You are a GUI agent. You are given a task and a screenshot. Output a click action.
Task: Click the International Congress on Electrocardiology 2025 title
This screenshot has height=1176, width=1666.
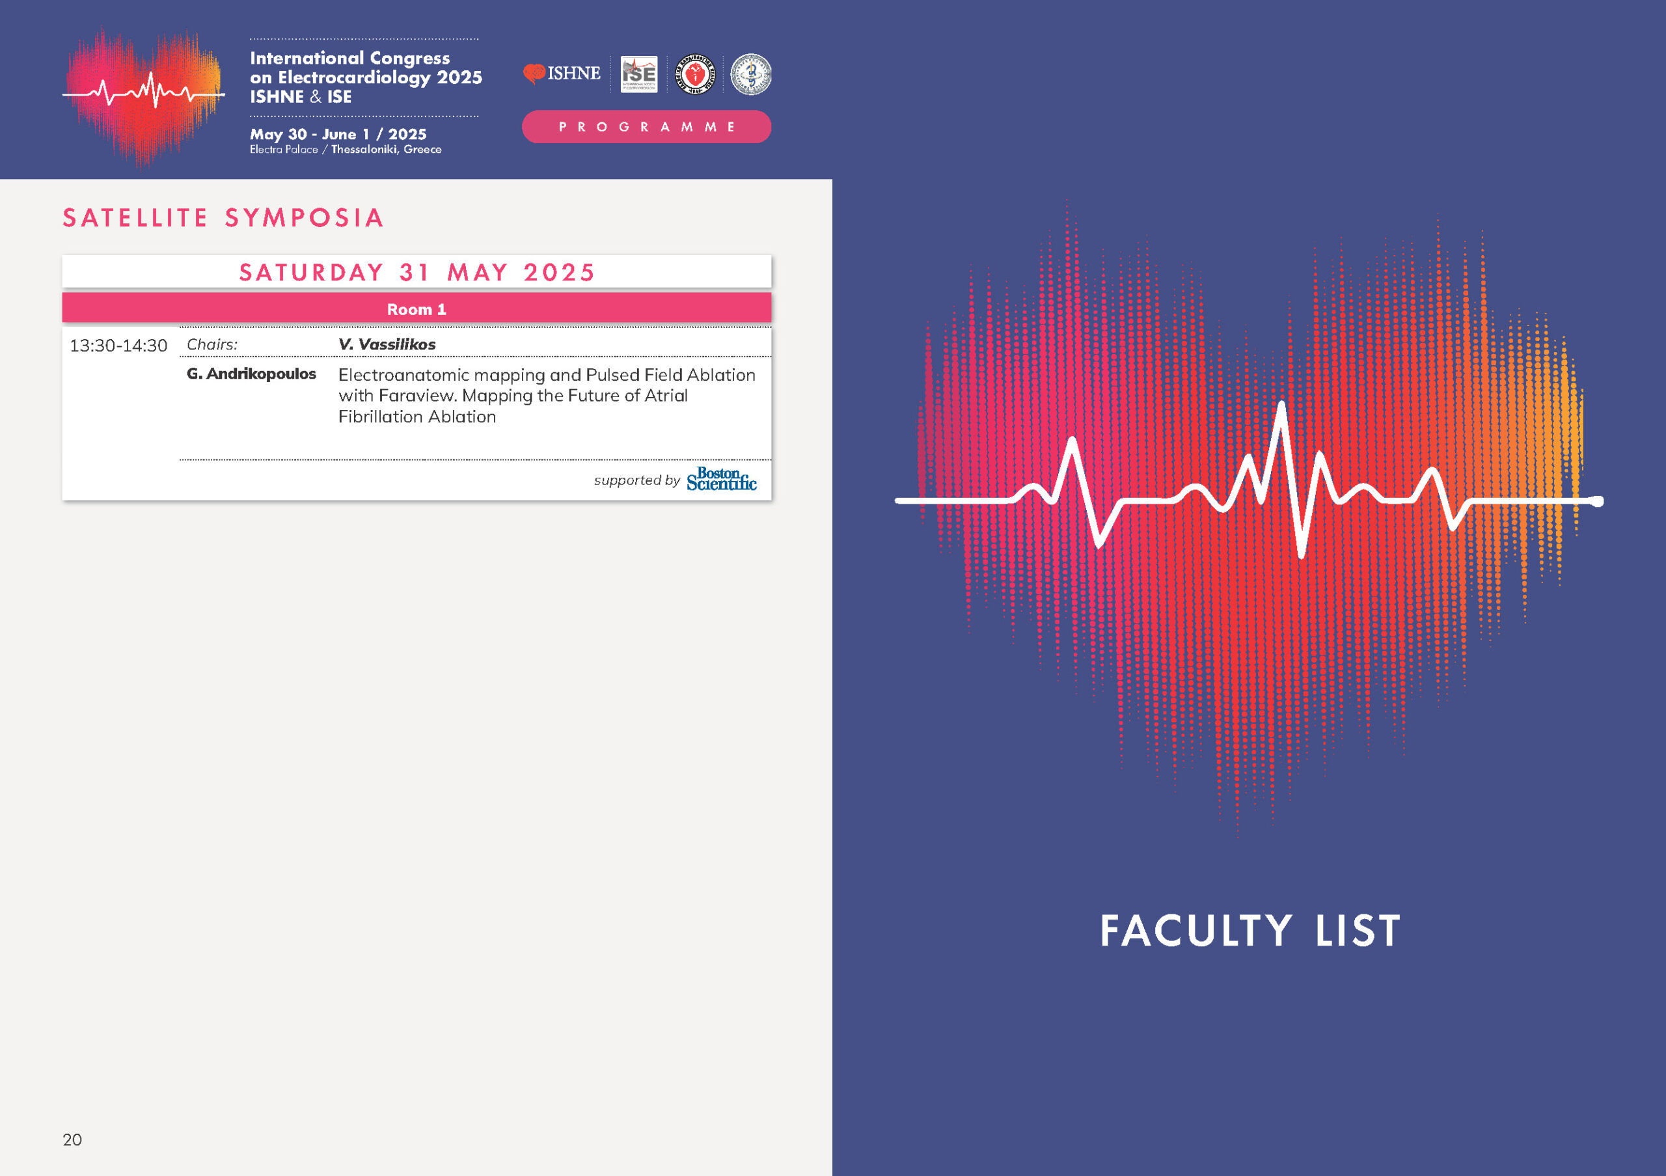pyautogui.click(x=366, y=77)
